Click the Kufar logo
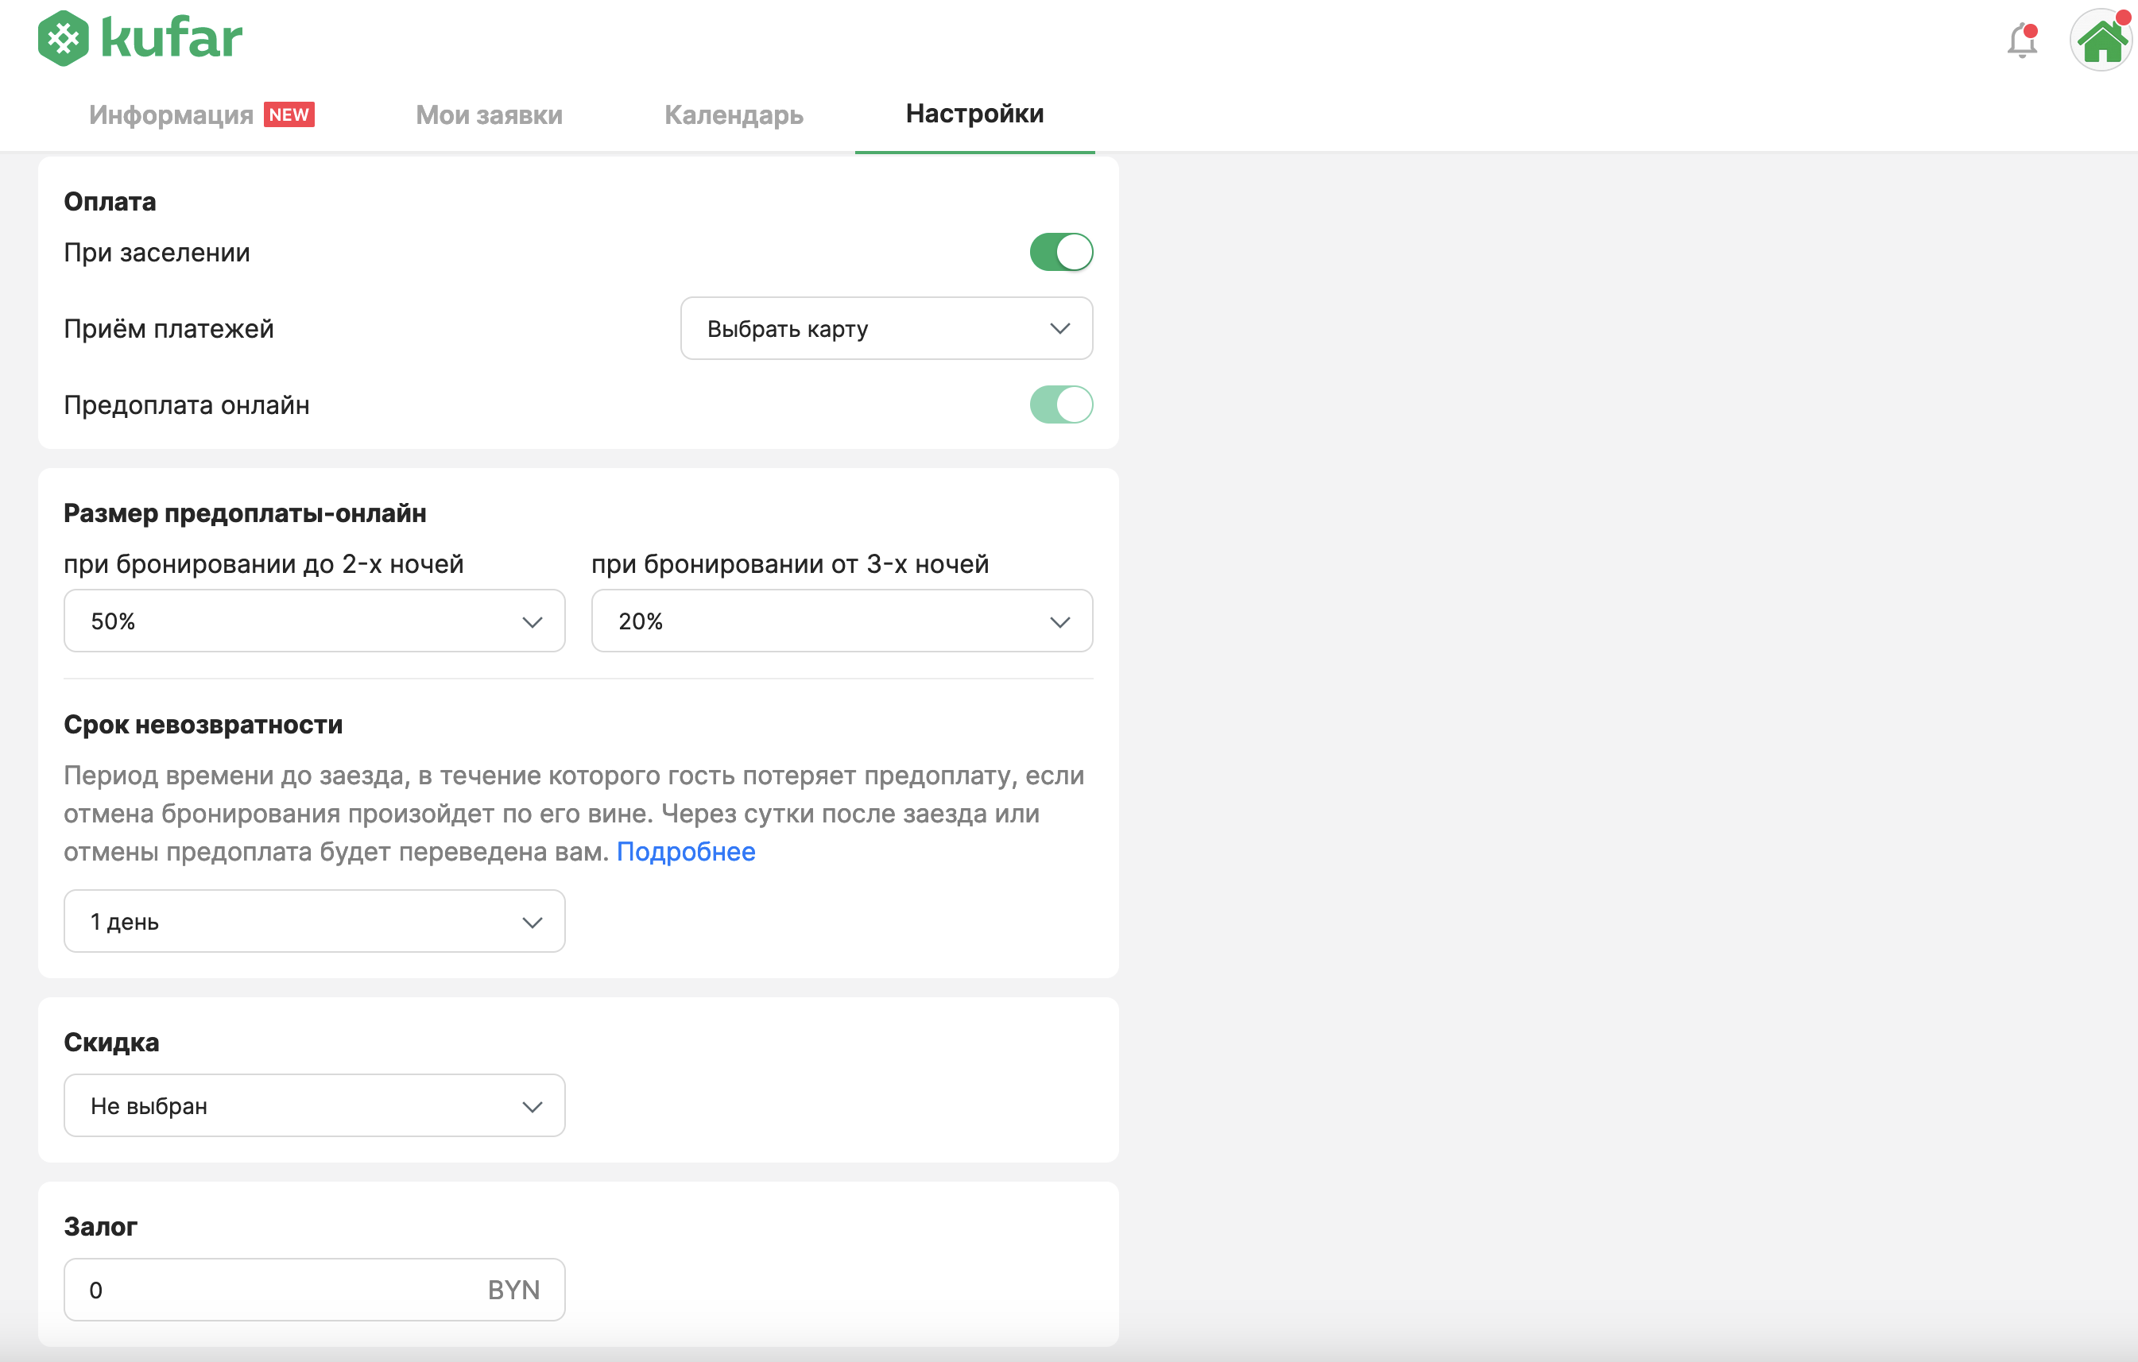Screen dimensions: 2138x1362 pyautogui.click(x=141, y=38)
